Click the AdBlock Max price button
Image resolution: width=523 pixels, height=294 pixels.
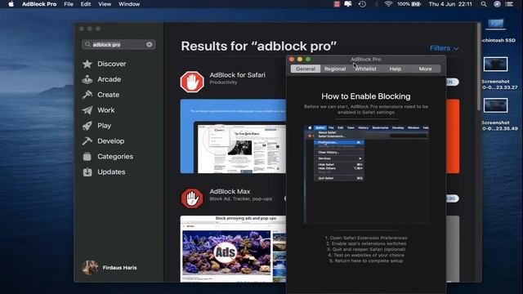452,198
